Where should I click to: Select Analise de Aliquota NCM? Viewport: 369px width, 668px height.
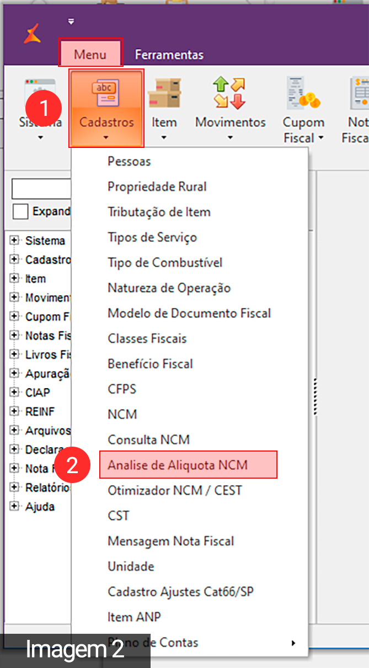pyautogui.click(x=178, y=465)
